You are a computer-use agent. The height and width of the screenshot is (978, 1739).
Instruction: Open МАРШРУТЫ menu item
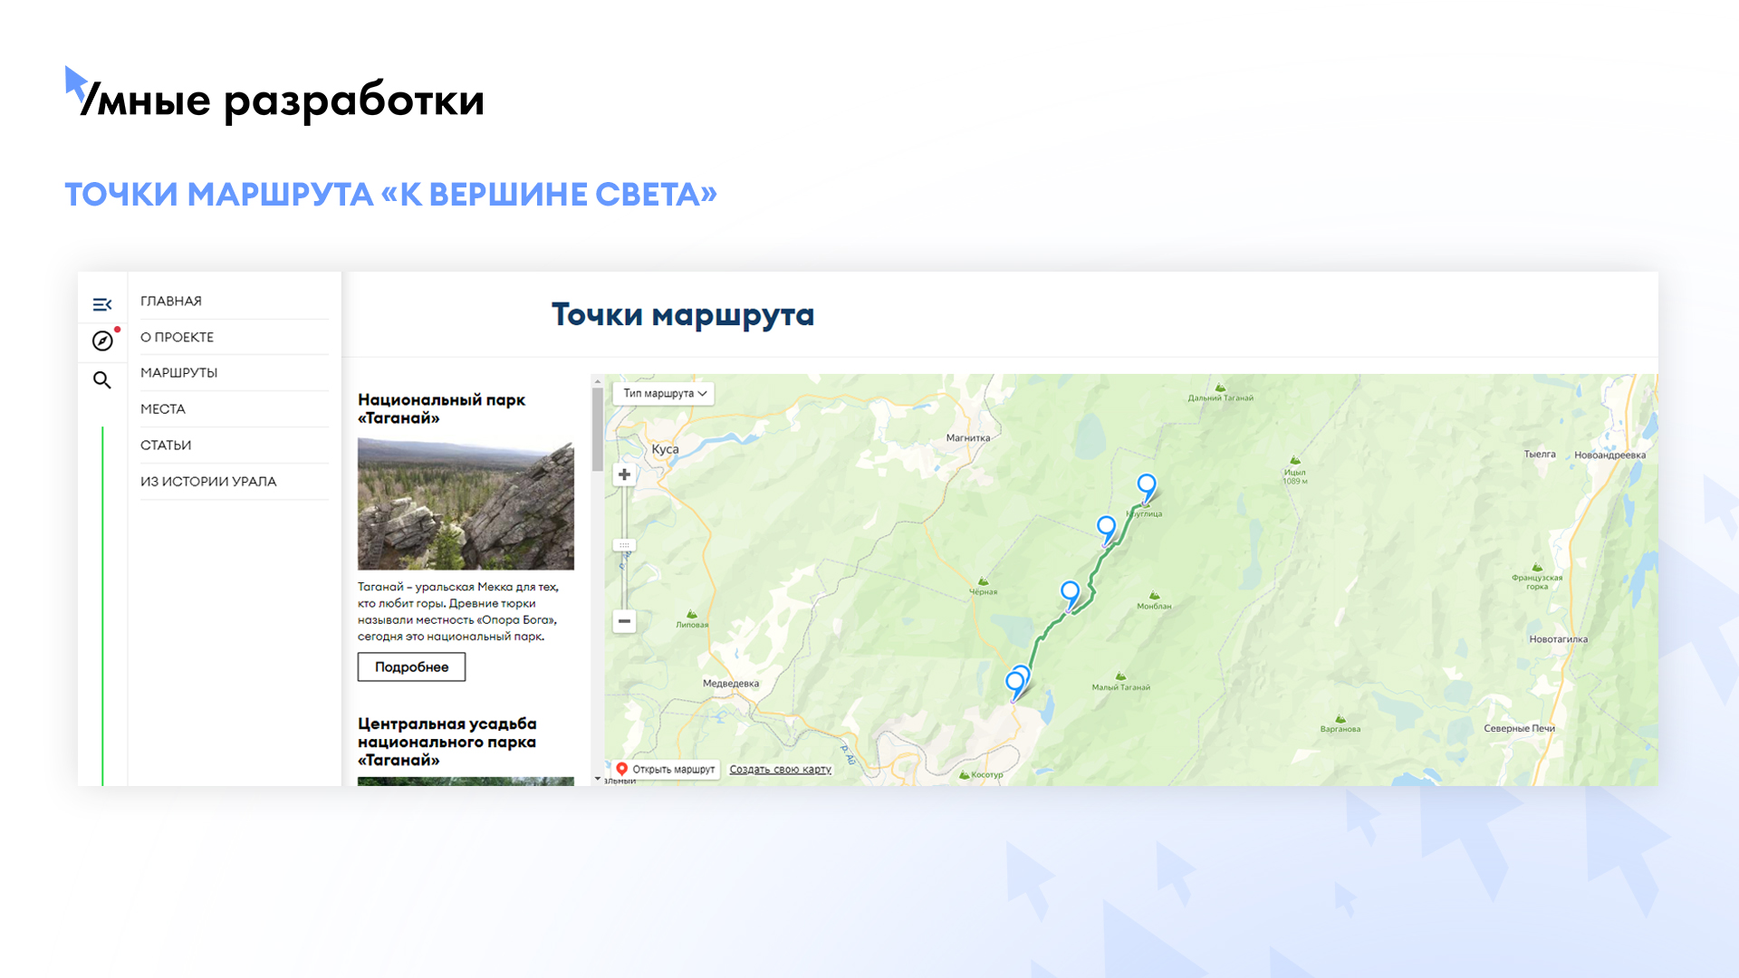(179, 372)
